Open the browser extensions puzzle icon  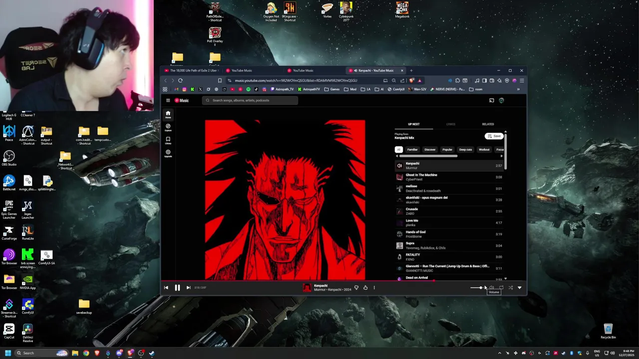click(457, 80)
